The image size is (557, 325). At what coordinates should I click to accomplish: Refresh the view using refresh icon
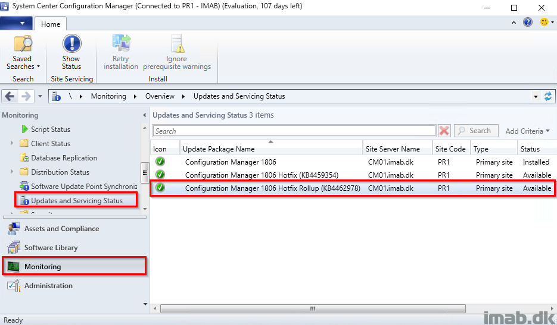coord(548,96)
